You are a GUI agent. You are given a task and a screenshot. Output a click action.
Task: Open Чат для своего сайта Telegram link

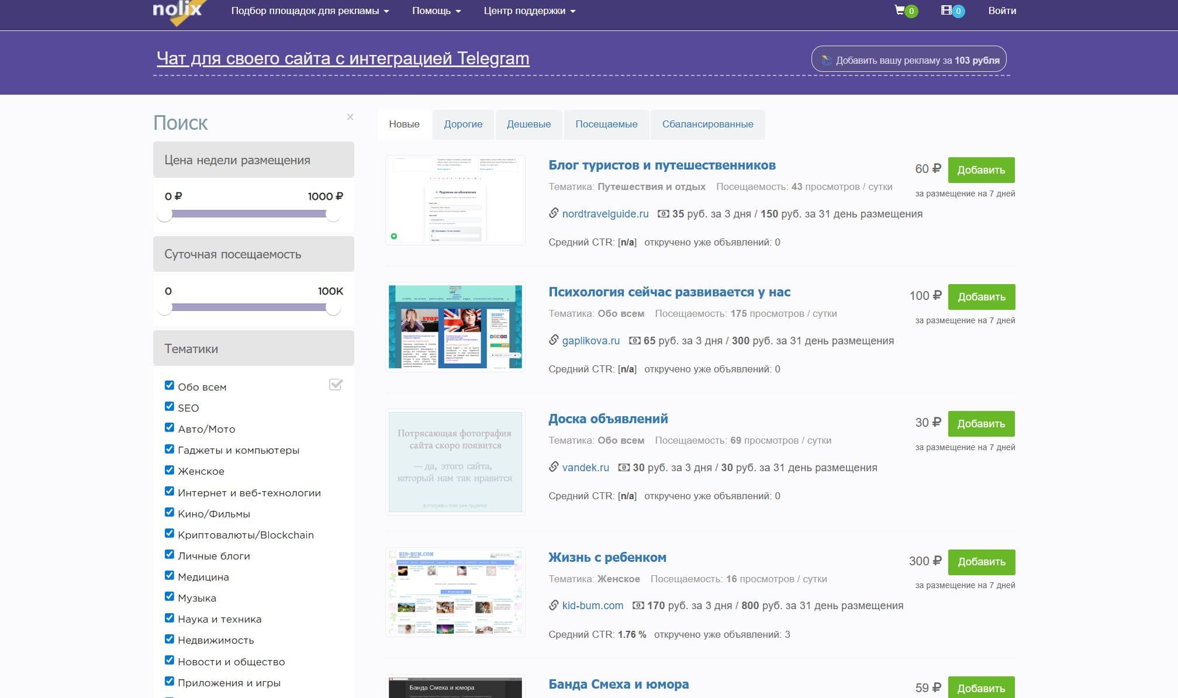[343, 58]
